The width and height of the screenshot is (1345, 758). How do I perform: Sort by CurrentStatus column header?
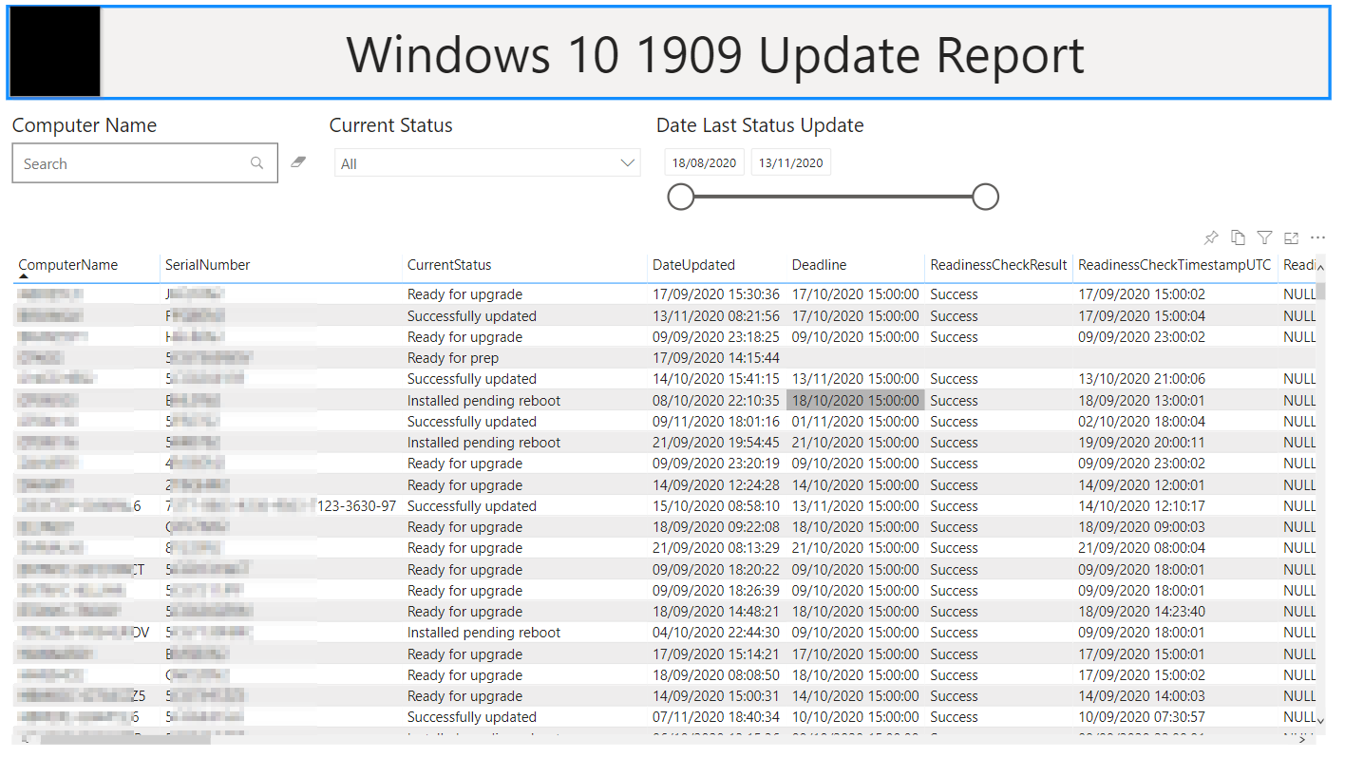[x=449, y=265]
